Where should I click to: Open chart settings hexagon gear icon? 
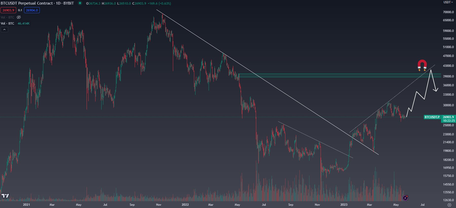click(449, 205)
